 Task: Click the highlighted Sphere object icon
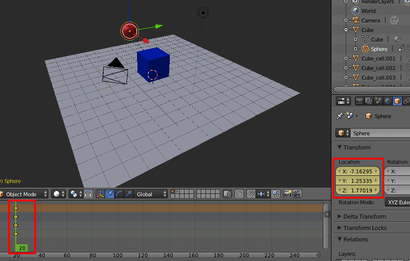coord(365,49)
